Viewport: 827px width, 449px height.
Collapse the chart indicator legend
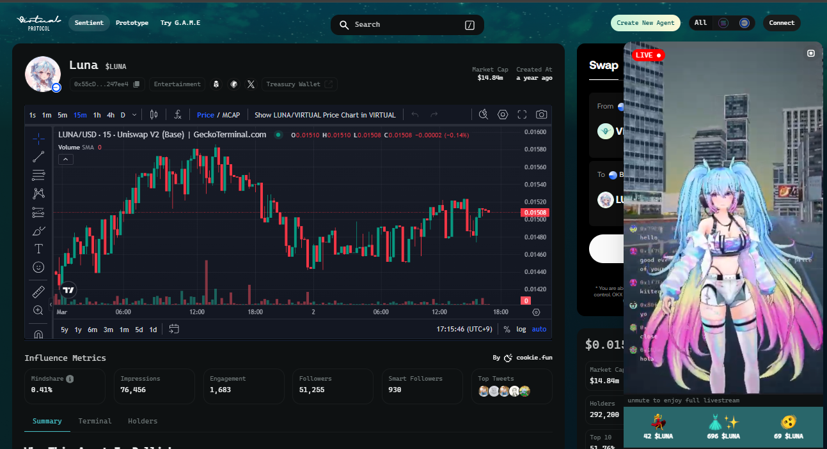click(x=66, y=160)
